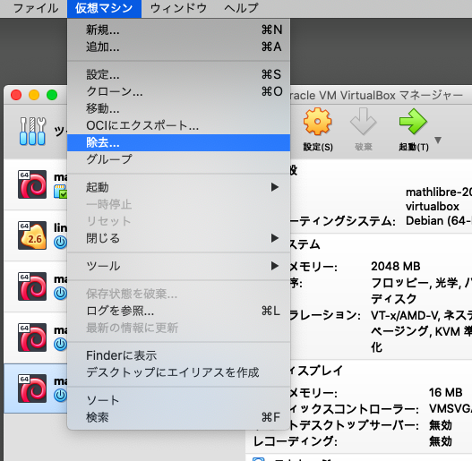Select the first Debian VM swirl icon
This screenshot has height=461, width=472.
(x=32, y=184)
